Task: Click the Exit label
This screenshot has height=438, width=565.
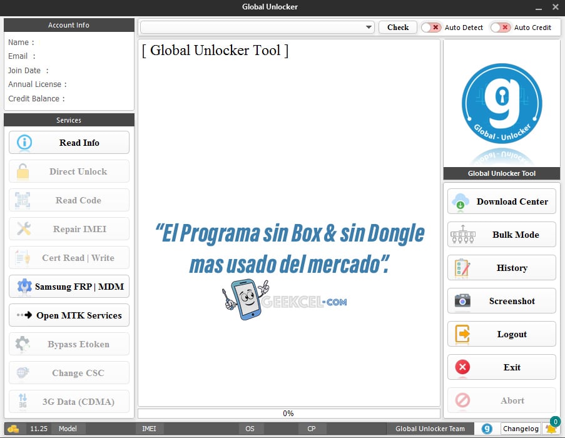Action: 512,367
